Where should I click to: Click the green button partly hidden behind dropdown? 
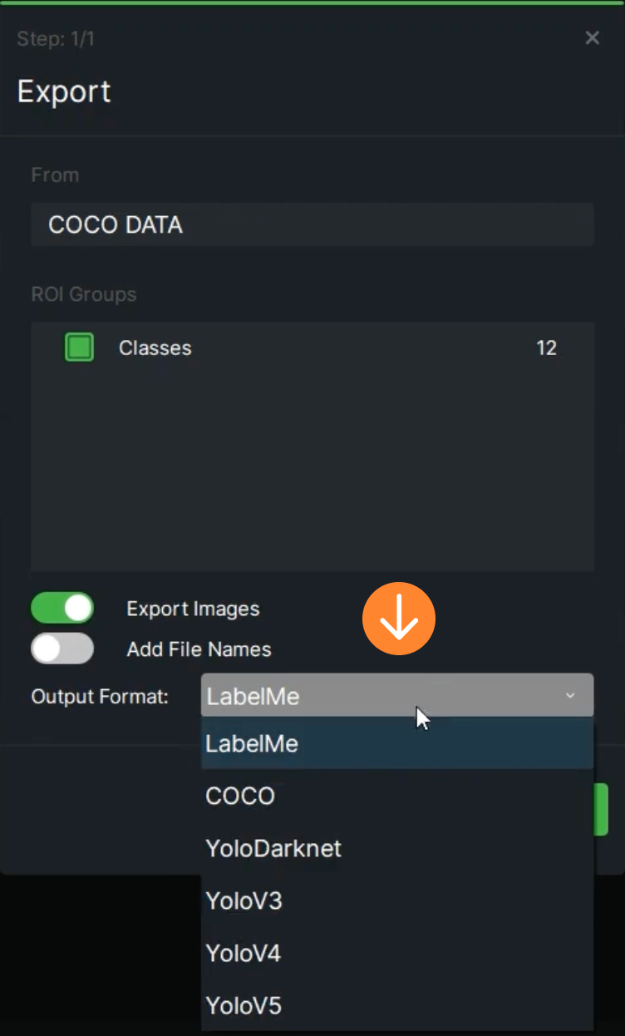pos(601,809)
